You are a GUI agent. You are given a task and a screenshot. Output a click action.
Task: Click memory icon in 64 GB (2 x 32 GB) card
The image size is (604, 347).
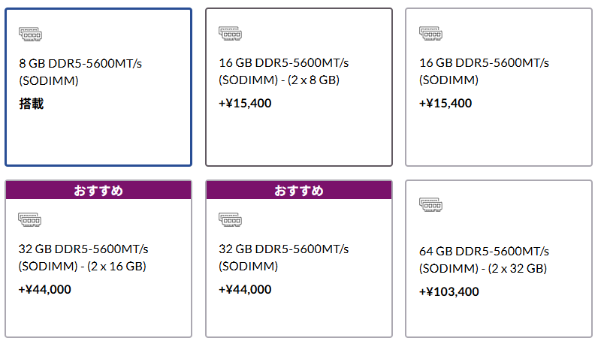click(x=430, y=205)
